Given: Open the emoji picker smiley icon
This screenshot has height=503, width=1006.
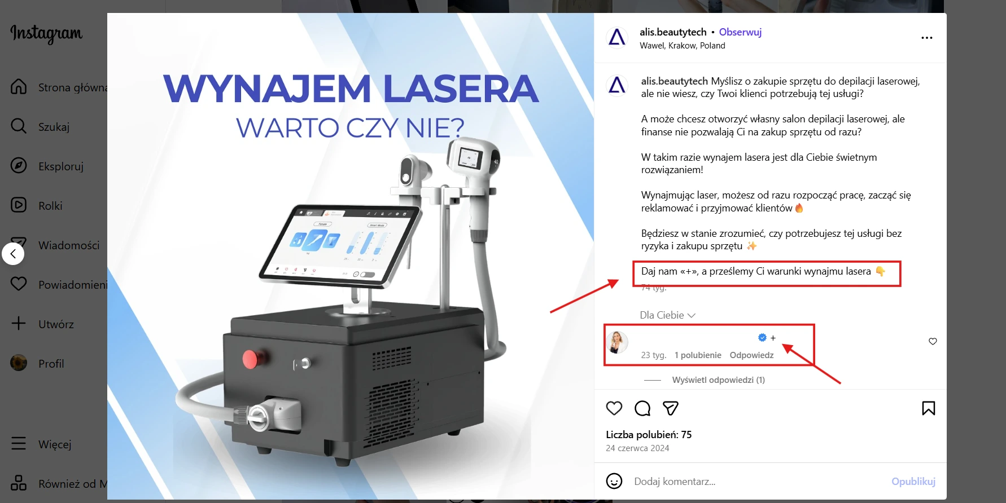Looking at the screenshot, I should point(614,481).
